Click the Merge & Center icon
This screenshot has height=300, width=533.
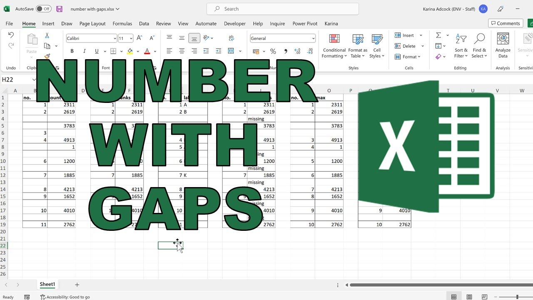[x=231, y=51]
